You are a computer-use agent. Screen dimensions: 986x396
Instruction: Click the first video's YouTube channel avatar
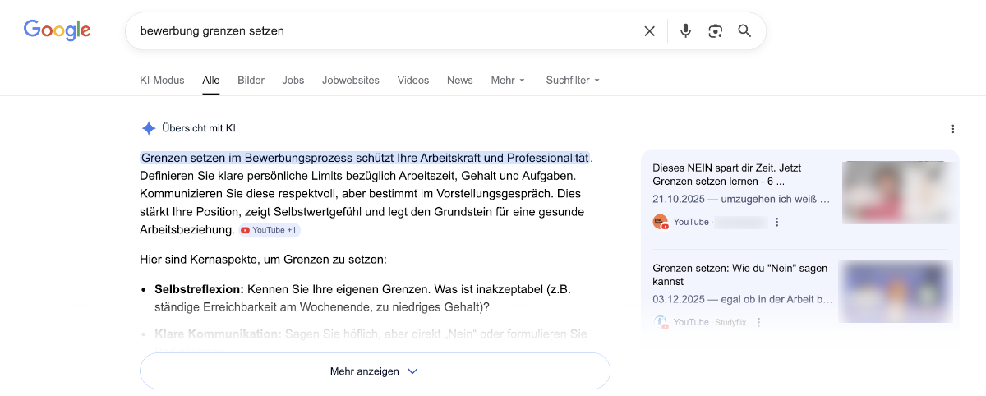pos(661,222)
